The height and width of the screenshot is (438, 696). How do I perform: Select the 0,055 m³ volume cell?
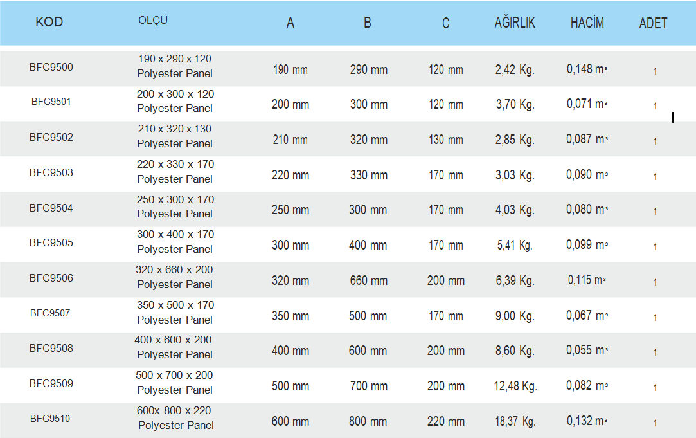pyautogui.click(x=587, y=350)
